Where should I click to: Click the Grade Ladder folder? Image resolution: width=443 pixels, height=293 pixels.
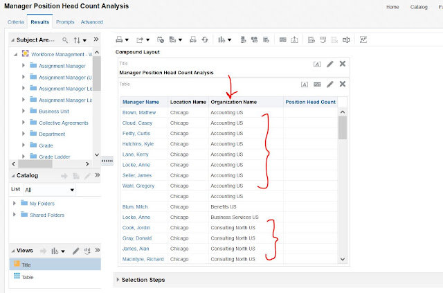pos(55,157)
